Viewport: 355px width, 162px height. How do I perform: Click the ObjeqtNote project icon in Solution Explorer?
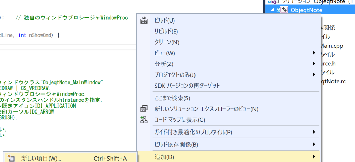point(284,10)
